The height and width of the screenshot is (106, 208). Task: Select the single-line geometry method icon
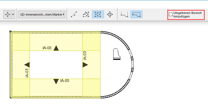[x=74, y=14]
